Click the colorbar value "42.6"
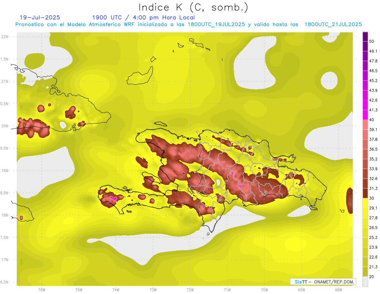This screenshot has height=294, width=380. click(373, 100)
